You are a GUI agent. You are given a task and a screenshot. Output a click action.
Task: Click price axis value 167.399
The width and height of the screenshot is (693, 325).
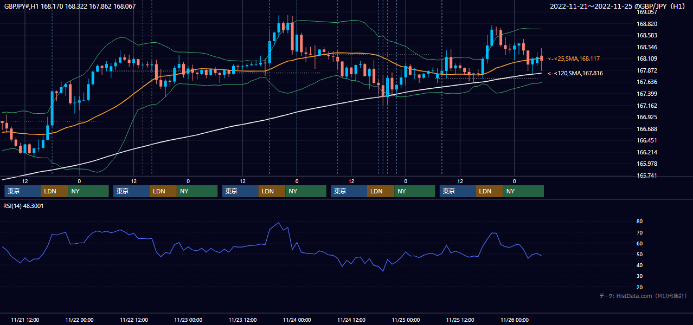pos(647,94)
